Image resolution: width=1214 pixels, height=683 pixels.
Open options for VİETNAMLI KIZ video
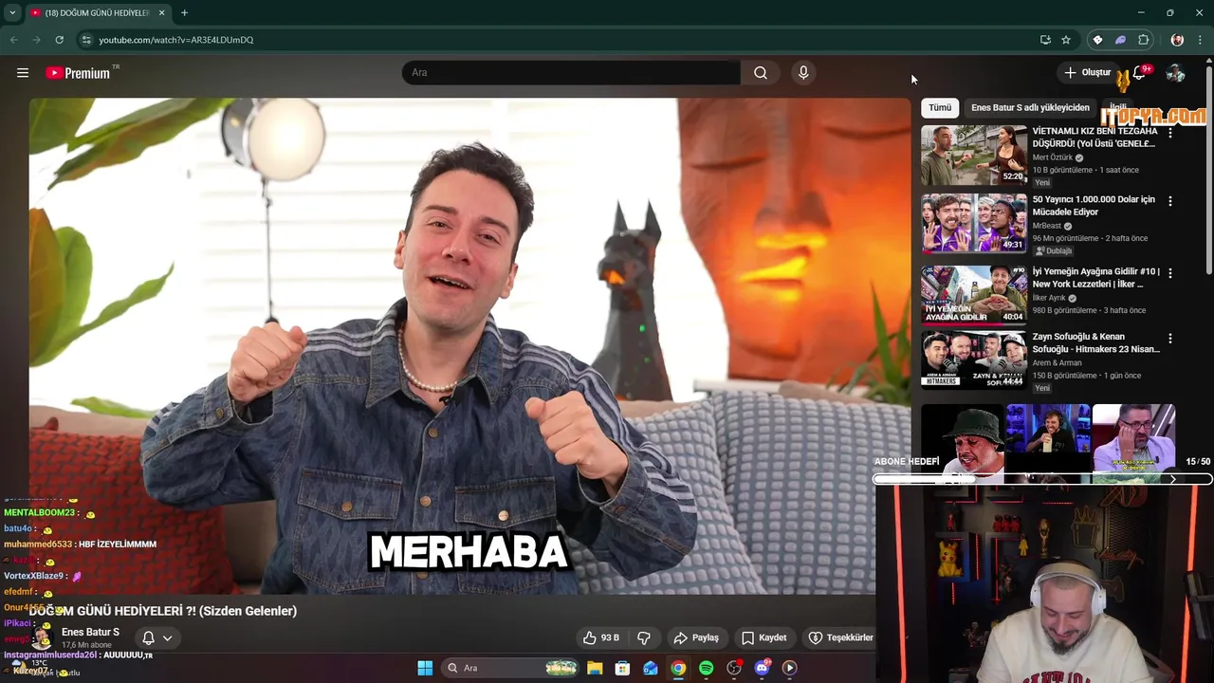pos(1170,133)
